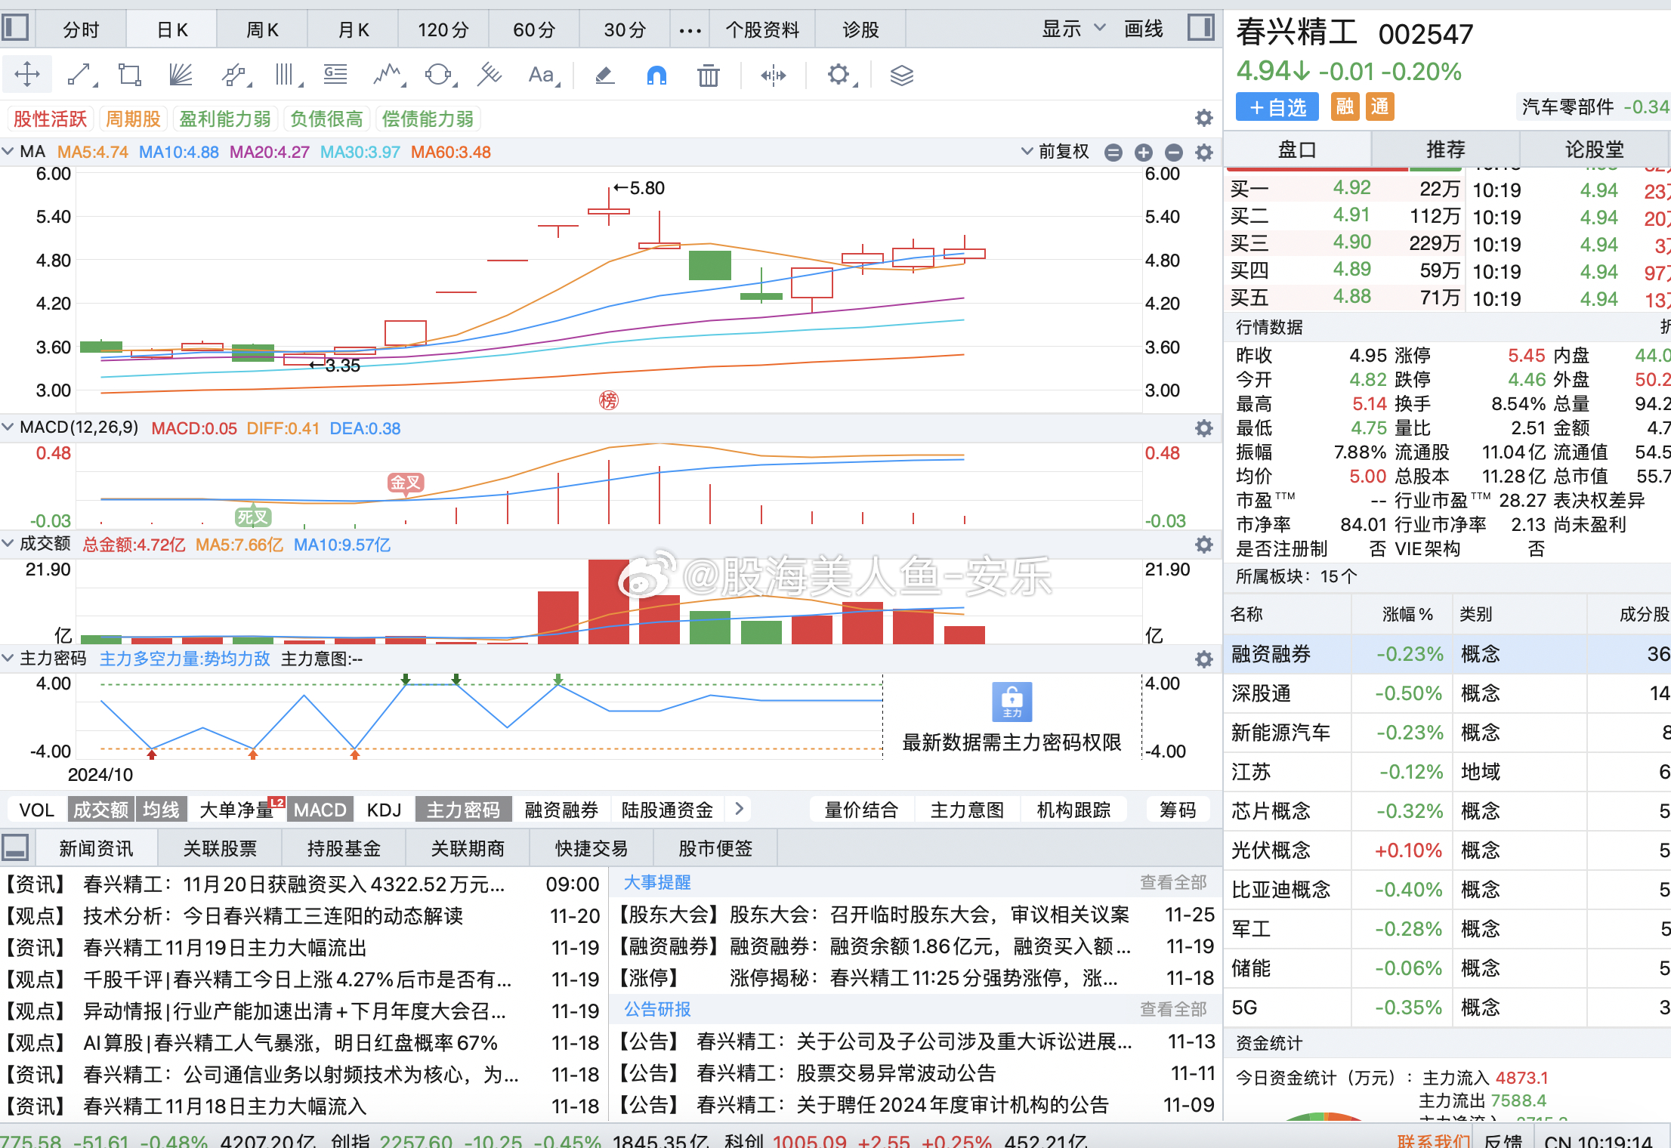Image resolution: width=1671 pixels, height=1148 pixels.
Task: Click the orange 通 badge
Action: coord(1379,106)
